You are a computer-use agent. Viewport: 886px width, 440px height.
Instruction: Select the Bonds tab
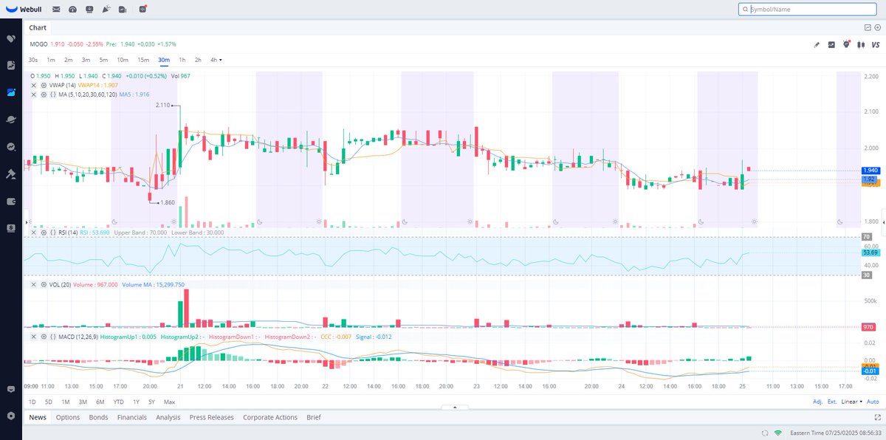coord(98,417)
